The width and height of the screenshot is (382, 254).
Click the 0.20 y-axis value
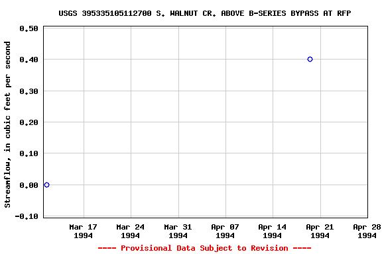click(29, 122)
